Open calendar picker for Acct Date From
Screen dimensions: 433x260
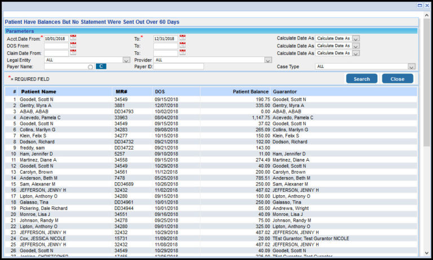point(73,38)
